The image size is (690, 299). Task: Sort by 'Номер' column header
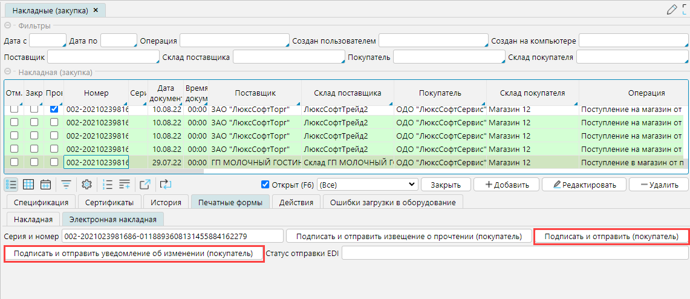[x=96, y=93]
